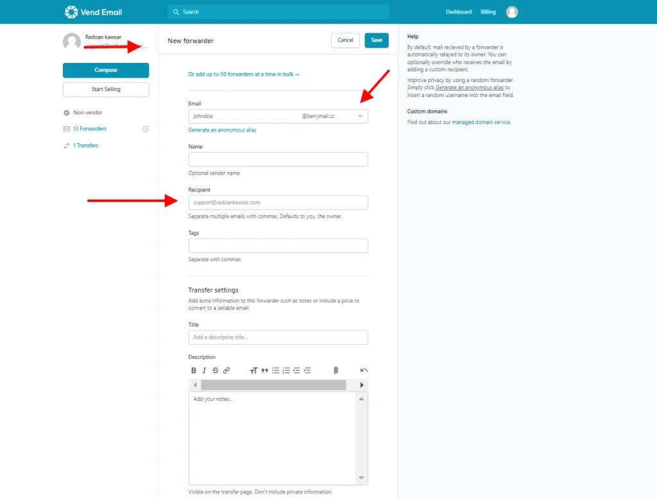Toggle bold formatting in Description editor
Image resolution: width=657 pixels, height=498 pixels.
(194, 370)
